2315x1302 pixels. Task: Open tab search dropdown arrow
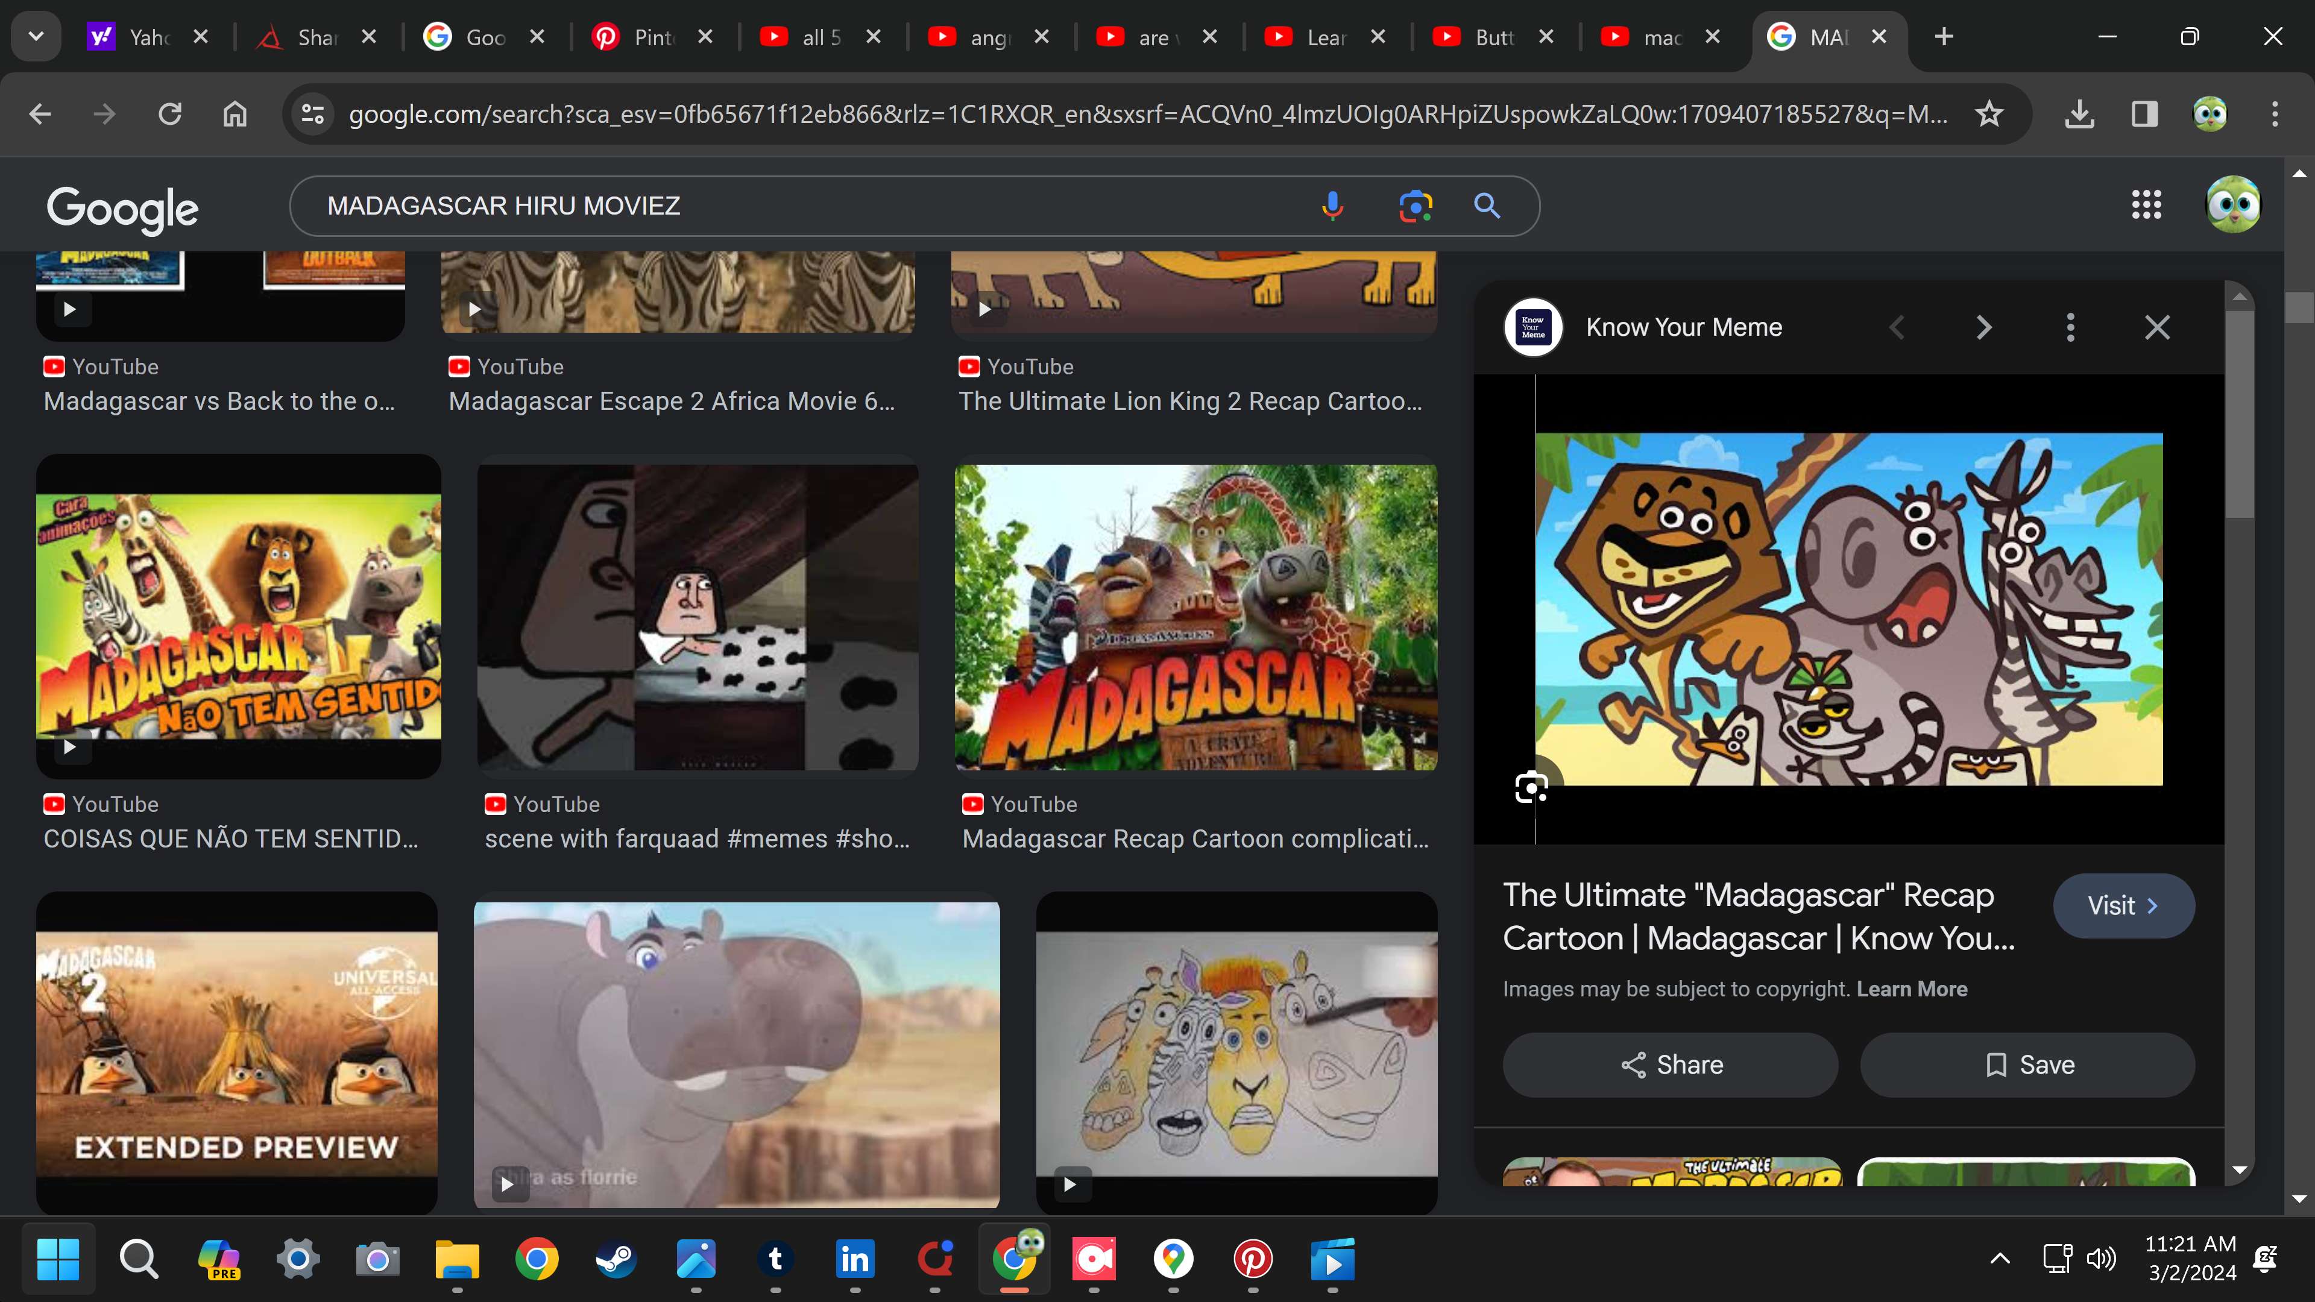(x=36, y=37)
